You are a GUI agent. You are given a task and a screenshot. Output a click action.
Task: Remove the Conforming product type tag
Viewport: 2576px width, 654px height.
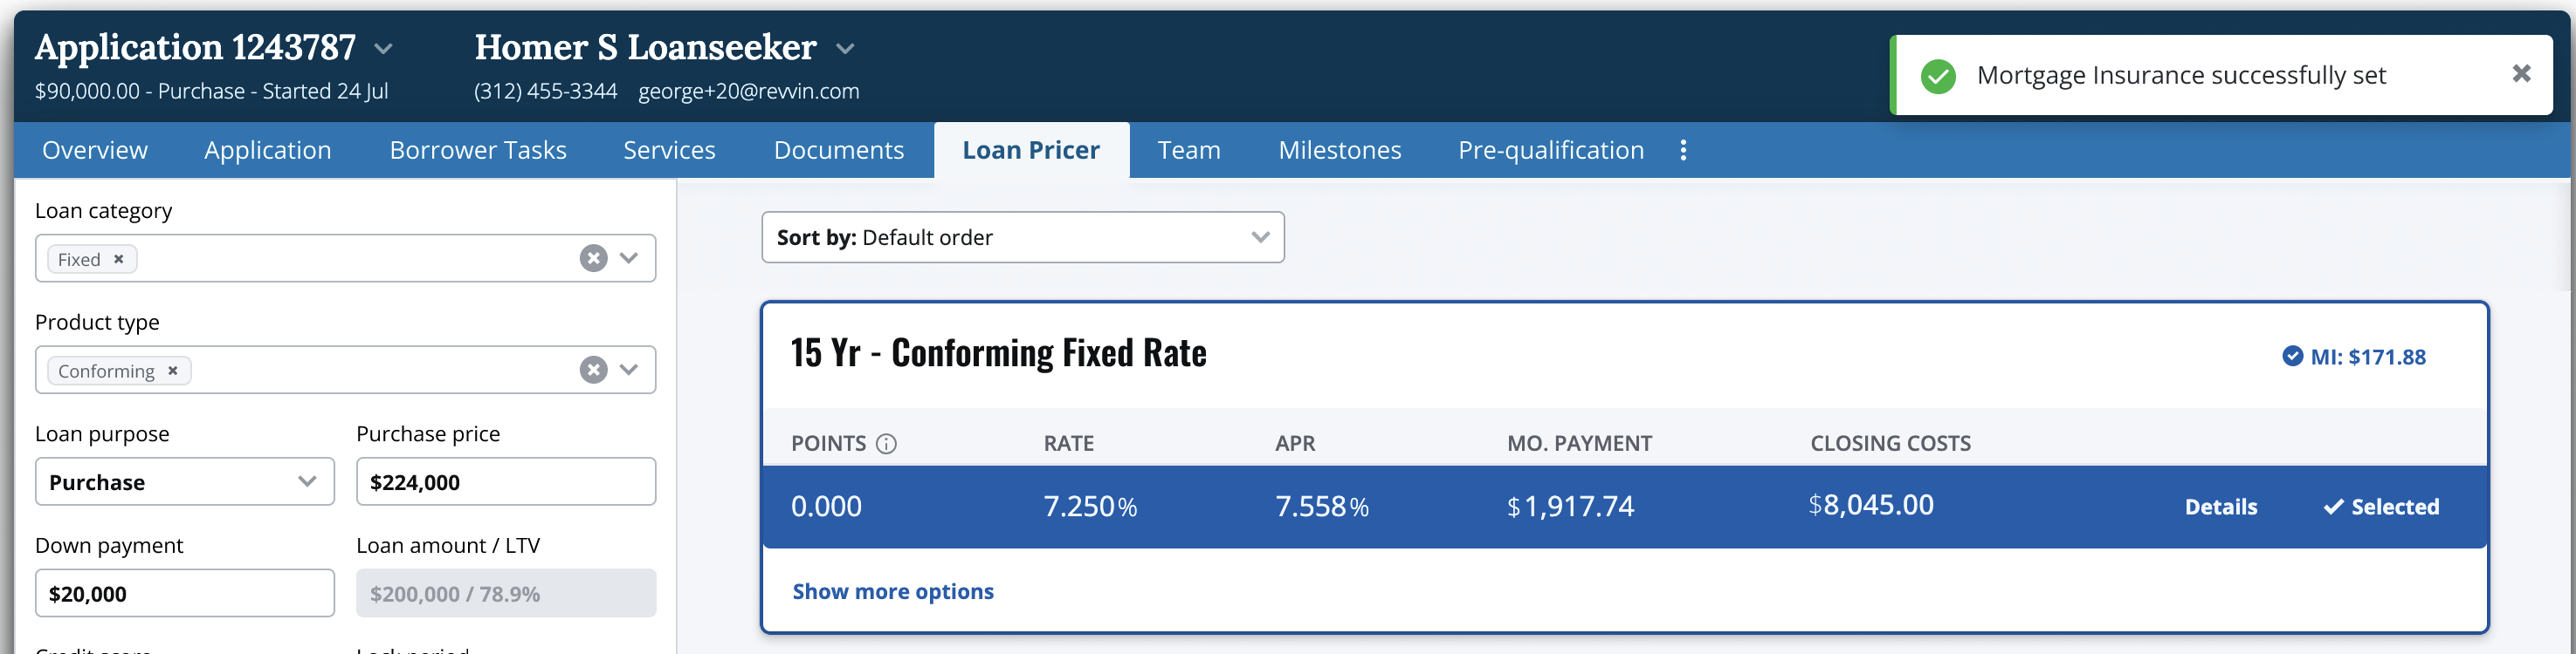[173, 371]
